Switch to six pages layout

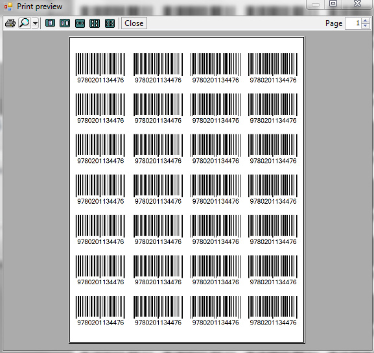click(110, 23)
